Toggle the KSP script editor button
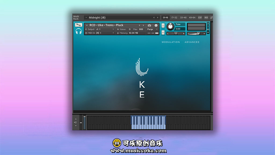The height and width of the screenshot is (155, 275). 200,17
